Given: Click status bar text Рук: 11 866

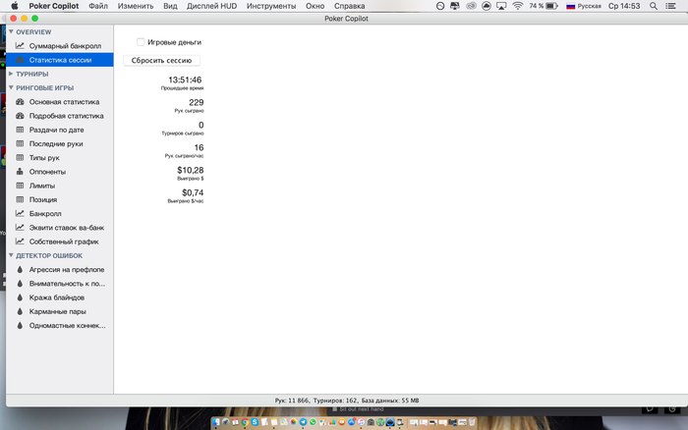Looking at the screenshot, I should click(x=292, y=401).
